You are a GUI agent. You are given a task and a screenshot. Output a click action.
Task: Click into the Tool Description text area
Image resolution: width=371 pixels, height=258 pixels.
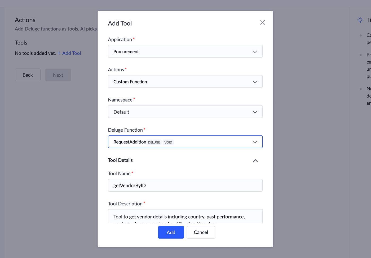tap(185, 217)
